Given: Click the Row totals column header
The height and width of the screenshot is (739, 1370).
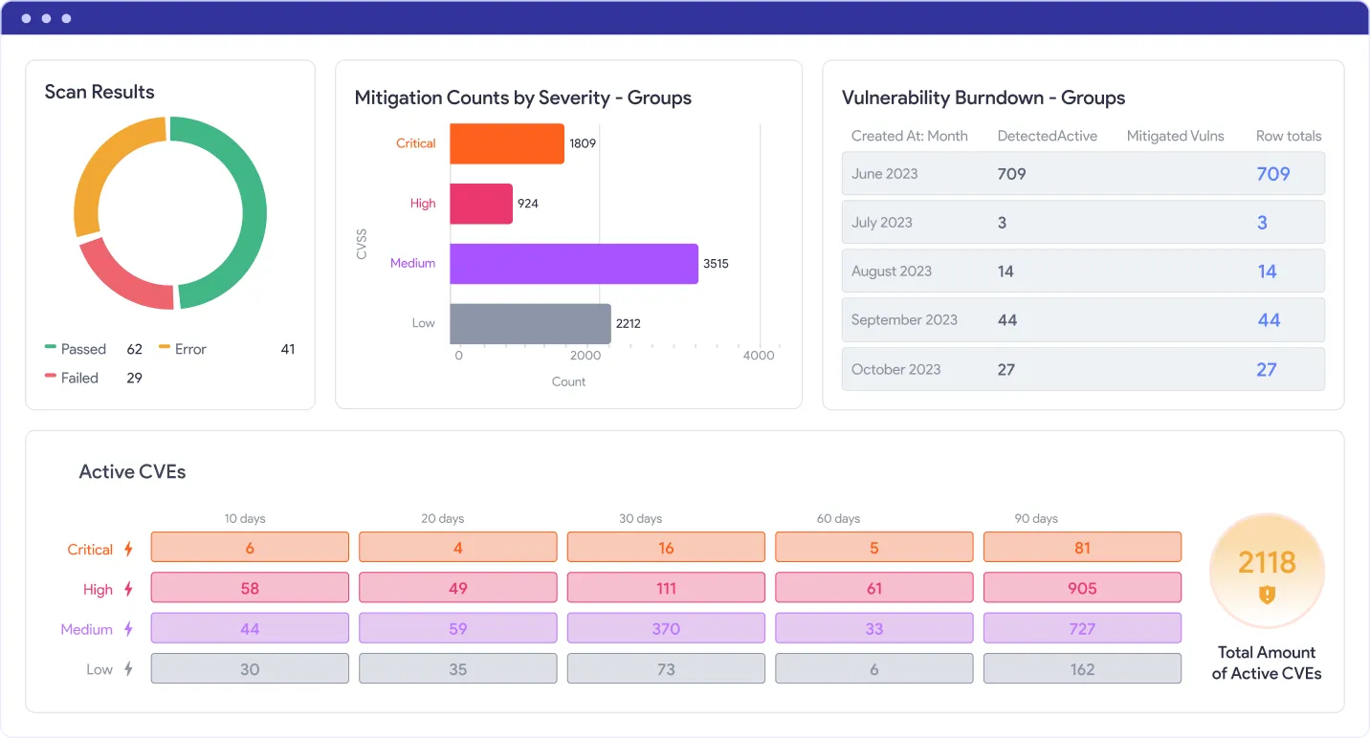Looking at the screenshot, I should tap(1289, 136).
